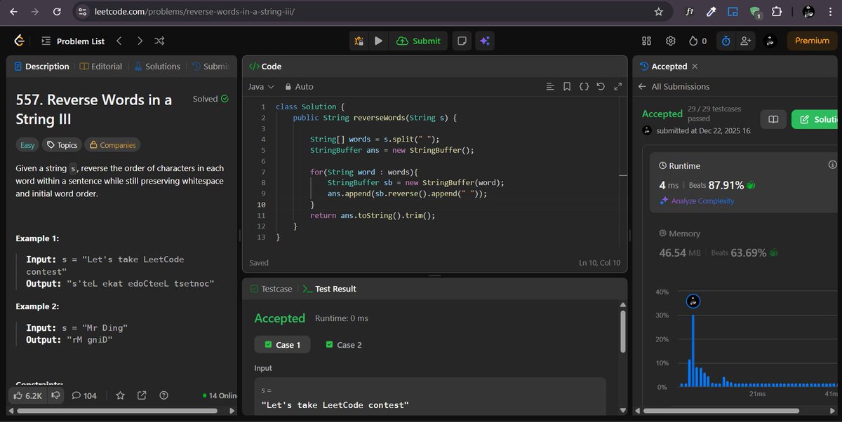This screenshot has width=842, height=422.
Task: Select Case 1 test case
Action: click(282, 345)
